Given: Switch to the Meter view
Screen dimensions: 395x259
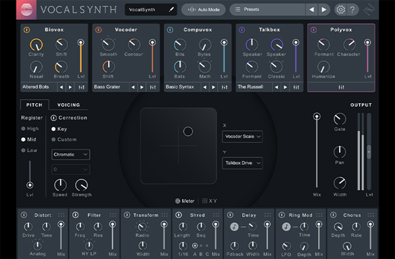Looking at the screenshot, I should 184,201.
